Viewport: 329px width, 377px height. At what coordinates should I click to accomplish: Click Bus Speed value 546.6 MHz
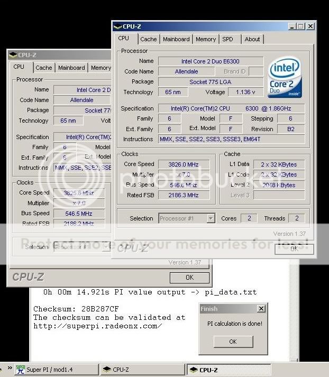(x=184, y=185)
